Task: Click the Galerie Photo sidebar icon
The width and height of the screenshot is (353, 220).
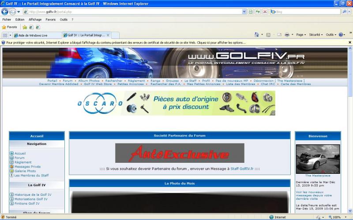Action: [x=12, y=171]
